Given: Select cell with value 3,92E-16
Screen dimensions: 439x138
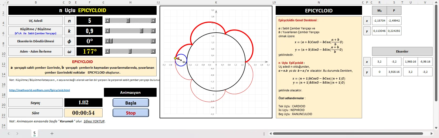Looking at the screenshot, I should coord(394,72).
